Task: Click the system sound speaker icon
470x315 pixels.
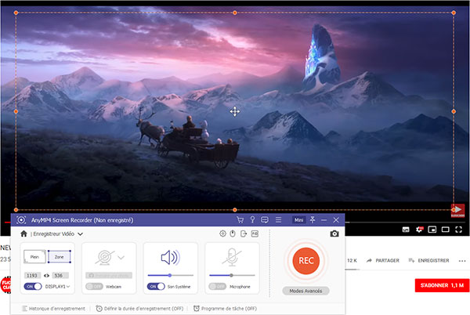Action: pyautogui.click(x=170, y=258)
